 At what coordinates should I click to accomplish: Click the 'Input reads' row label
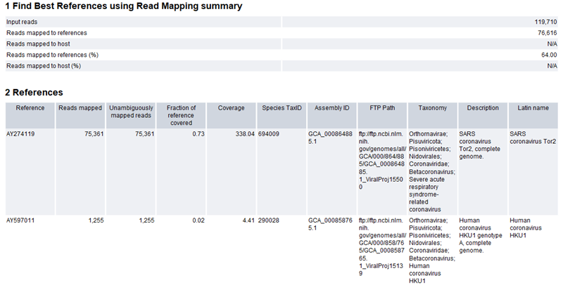22,22
